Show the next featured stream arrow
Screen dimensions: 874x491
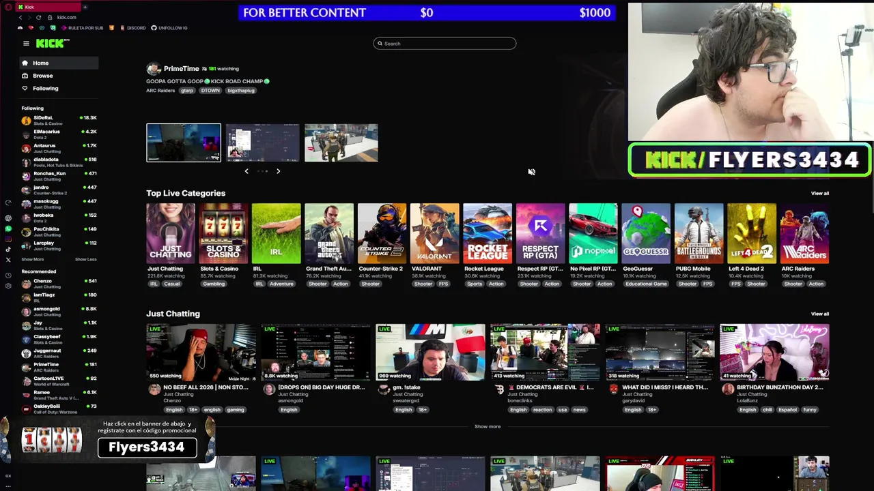coord(278,171)
